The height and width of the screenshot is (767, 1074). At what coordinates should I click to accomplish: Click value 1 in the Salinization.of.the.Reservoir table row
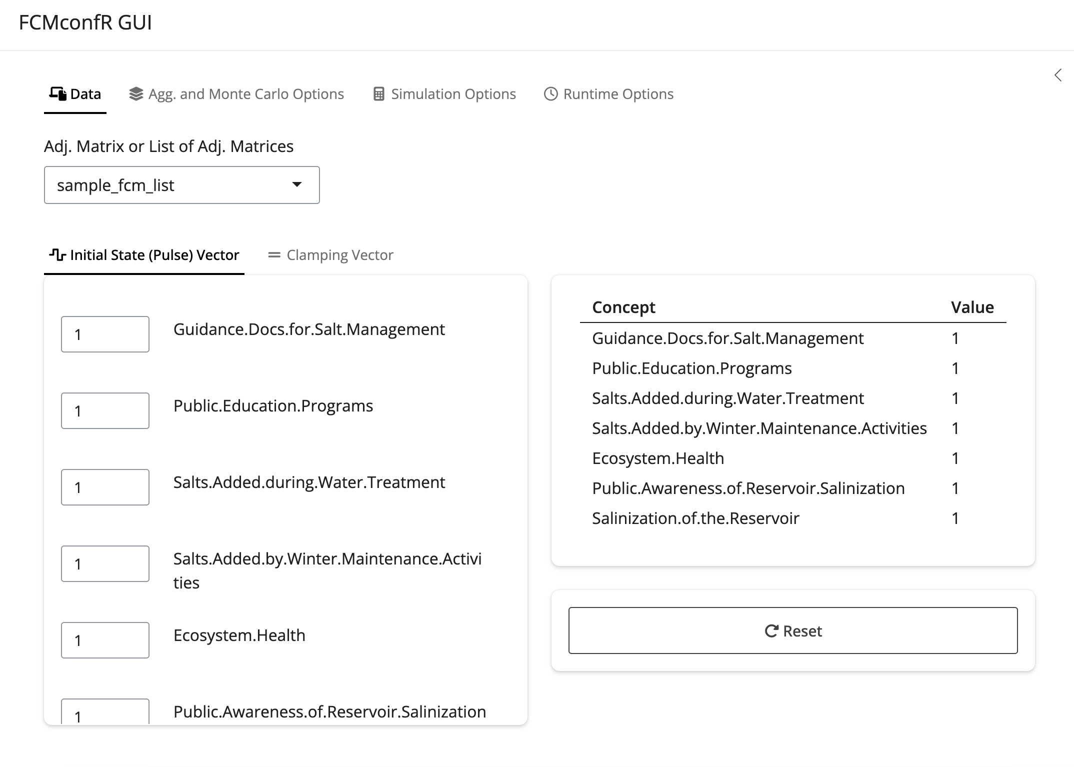(955, 518)
